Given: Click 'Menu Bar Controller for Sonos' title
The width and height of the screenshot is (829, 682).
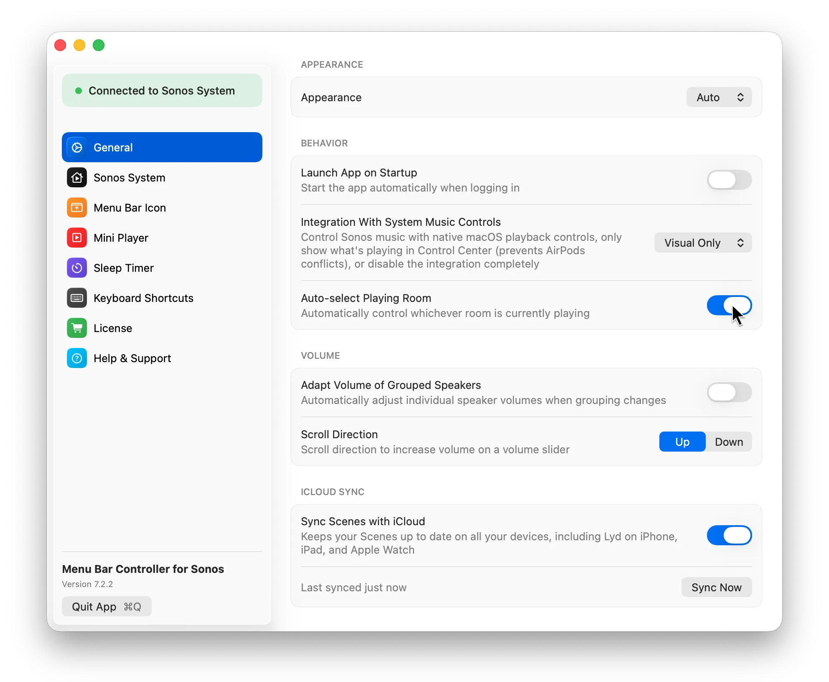Looking at the screenshot, I should click(143, 569).
